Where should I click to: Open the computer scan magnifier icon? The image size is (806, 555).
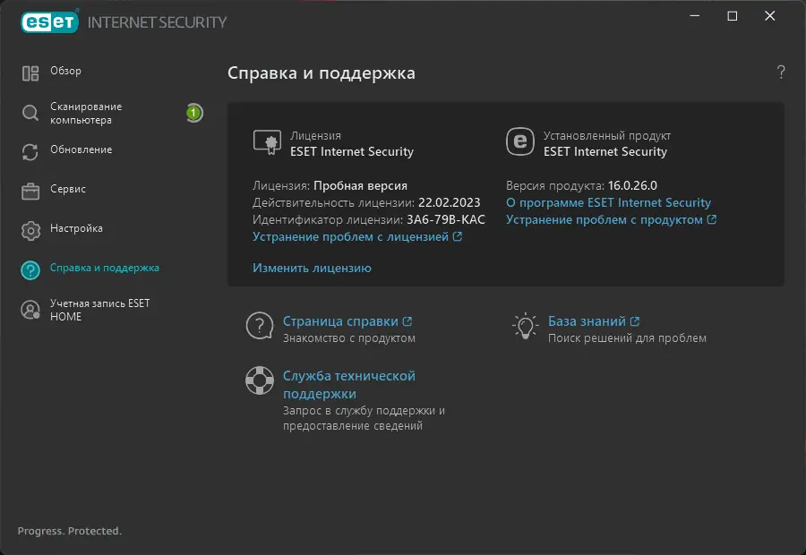click(28, 113)
